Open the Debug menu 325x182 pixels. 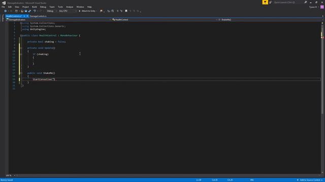[x=43, y=7]
